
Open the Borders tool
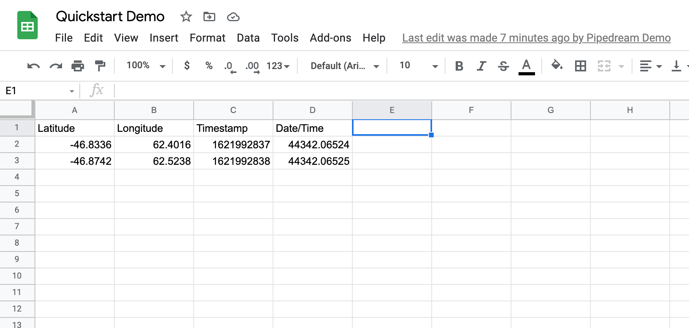tap(580, 66)
